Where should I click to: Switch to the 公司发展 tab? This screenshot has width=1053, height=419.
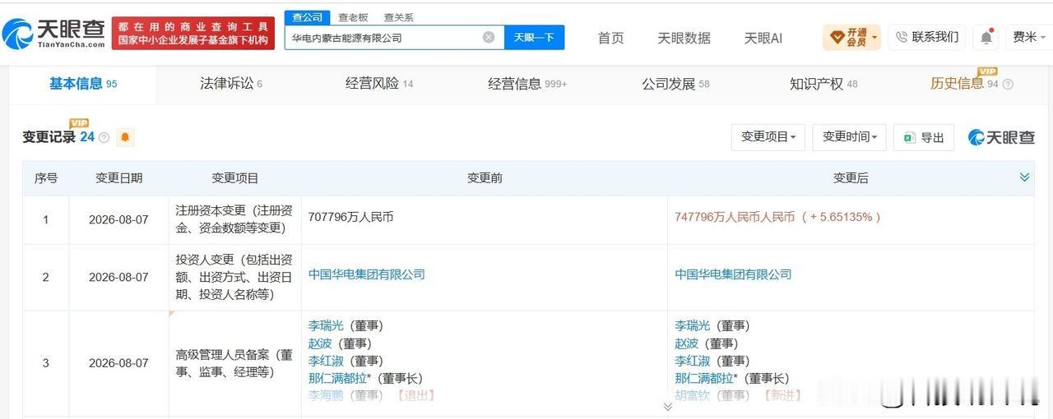(x=675, y=83)
